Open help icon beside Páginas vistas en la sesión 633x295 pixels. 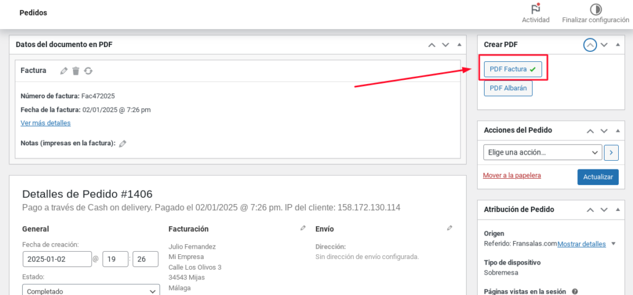(574, 291)
